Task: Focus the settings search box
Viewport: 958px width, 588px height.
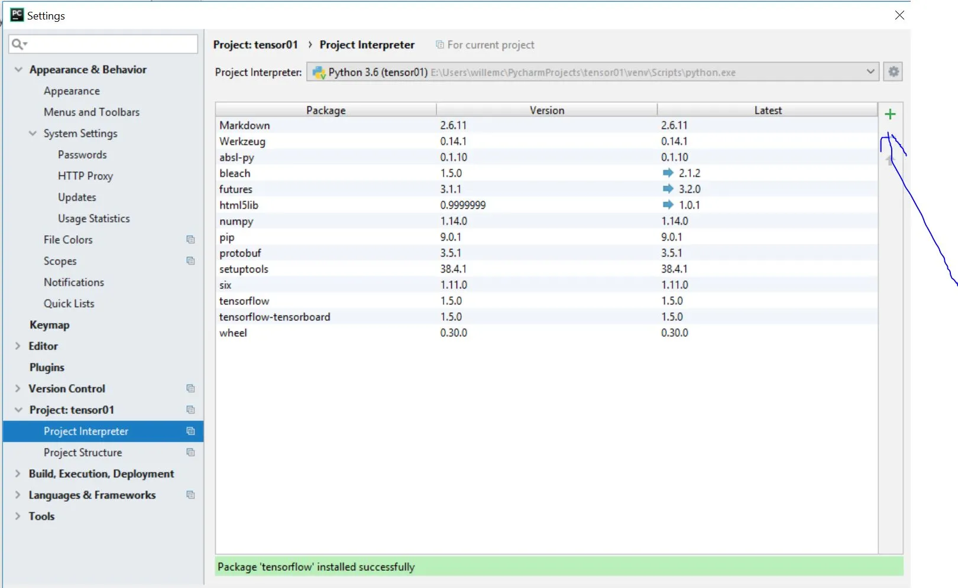Action: click(x=103, y=44)
